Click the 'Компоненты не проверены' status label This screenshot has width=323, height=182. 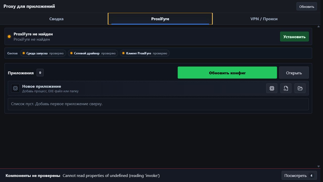pos(33,175)
